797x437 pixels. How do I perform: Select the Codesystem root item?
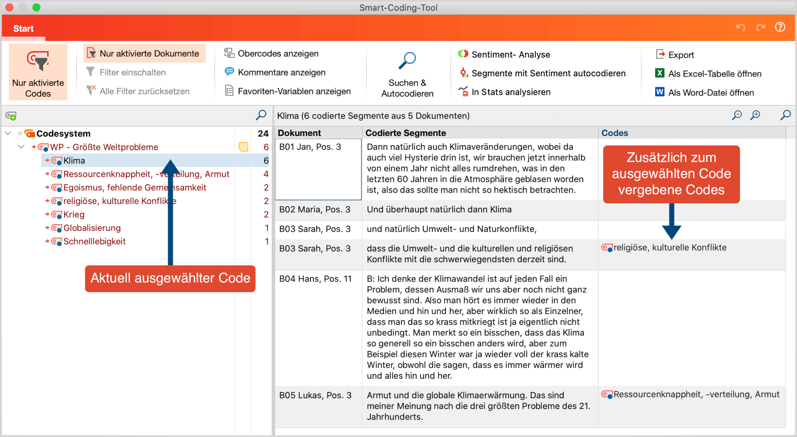pos(63,133)
